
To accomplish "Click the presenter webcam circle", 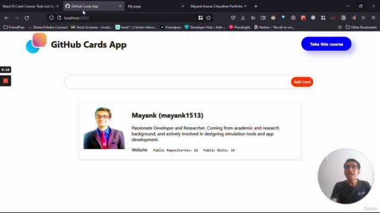I will pos(346,176).
